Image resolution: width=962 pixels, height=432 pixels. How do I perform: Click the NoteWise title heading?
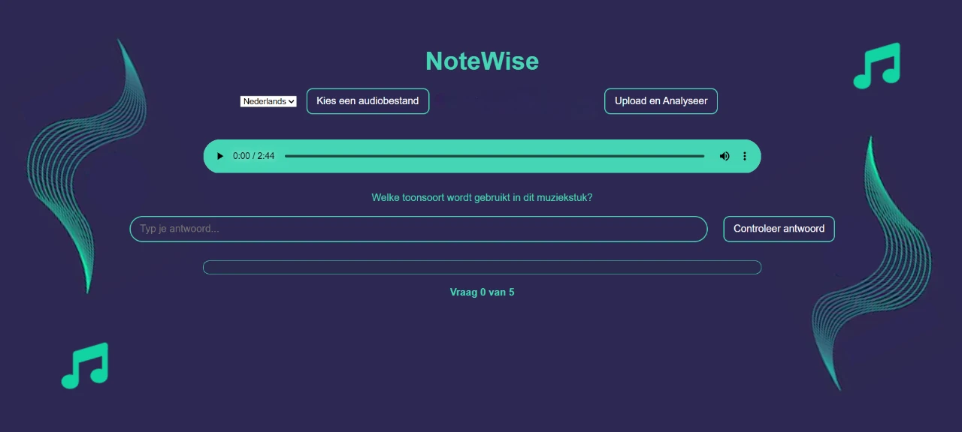482,61
